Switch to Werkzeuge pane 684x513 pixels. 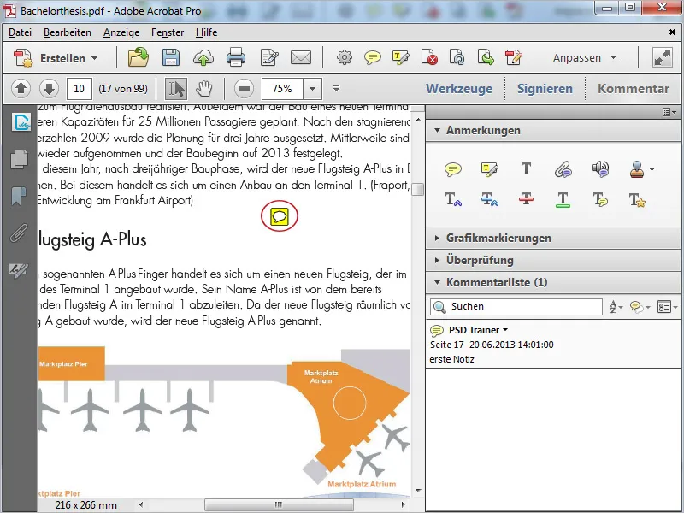click(x=459, y=89)
